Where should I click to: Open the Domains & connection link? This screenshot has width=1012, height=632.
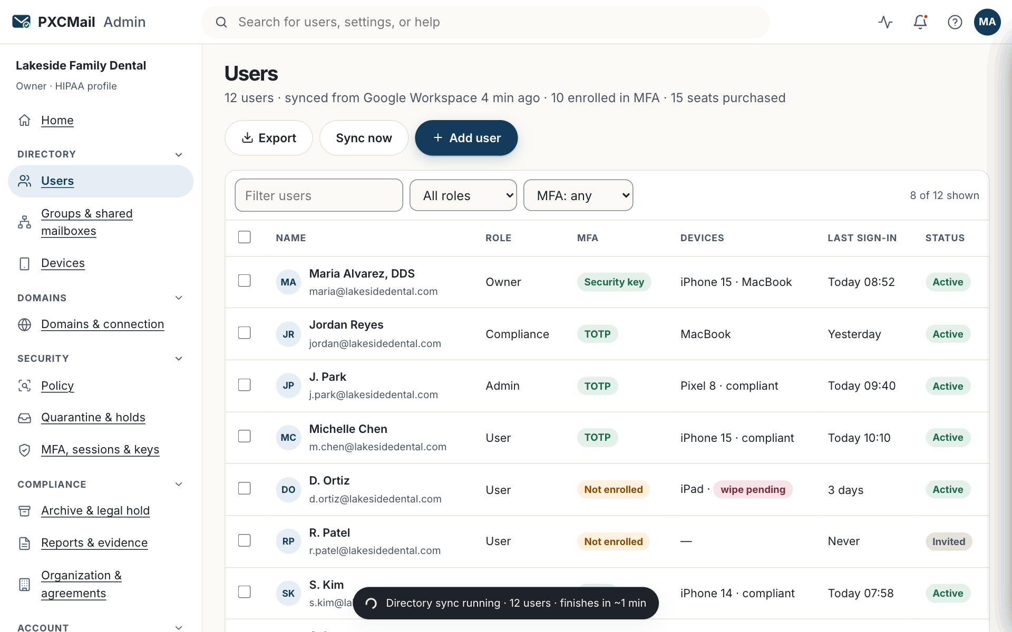tap(103, 324)
